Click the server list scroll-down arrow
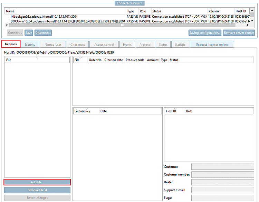The height and width of the screenshot is (202, 259). (x=252, y=21)
